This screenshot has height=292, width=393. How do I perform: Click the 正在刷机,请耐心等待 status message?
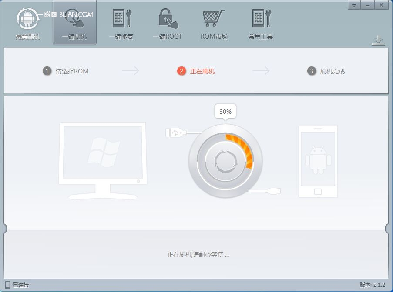(198, 255)
